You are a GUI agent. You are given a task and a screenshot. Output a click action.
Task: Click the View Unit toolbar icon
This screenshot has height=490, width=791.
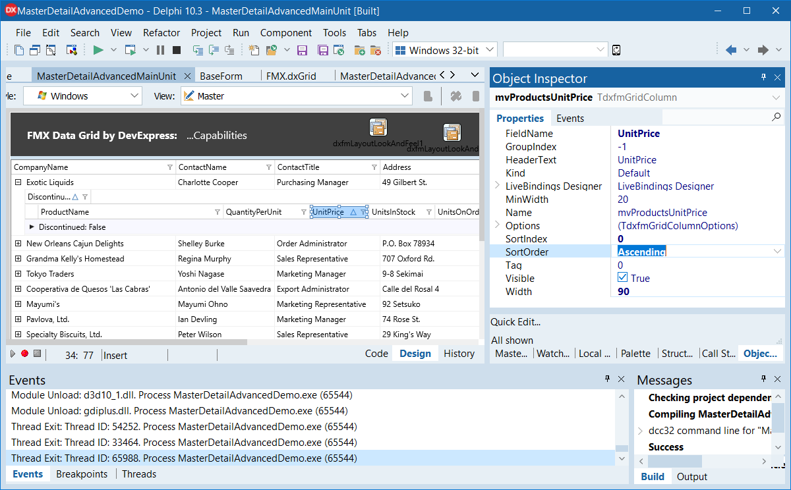(19, 50)
